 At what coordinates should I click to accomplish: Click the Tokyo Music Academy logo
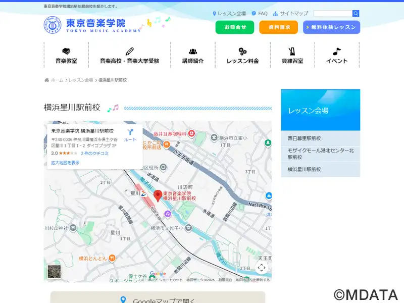coord(92,25)
